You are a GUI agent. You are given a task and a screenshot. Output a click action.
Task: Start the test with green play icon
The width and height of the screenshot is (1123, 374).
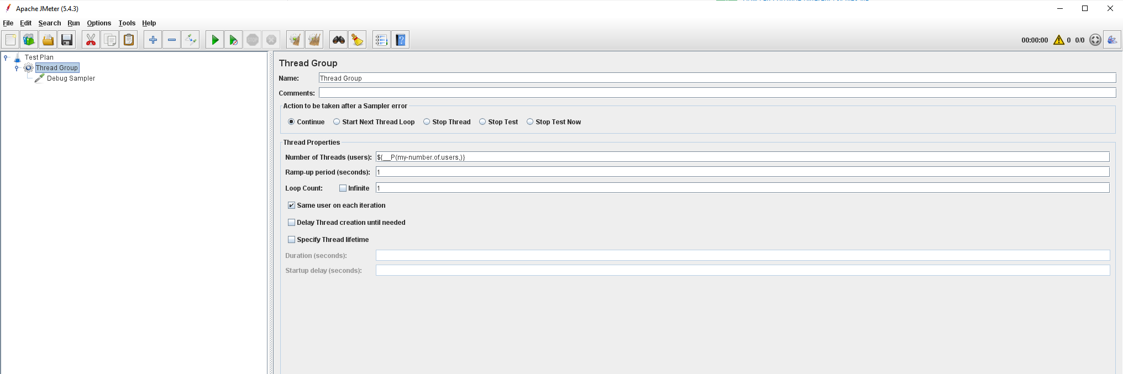215,40
